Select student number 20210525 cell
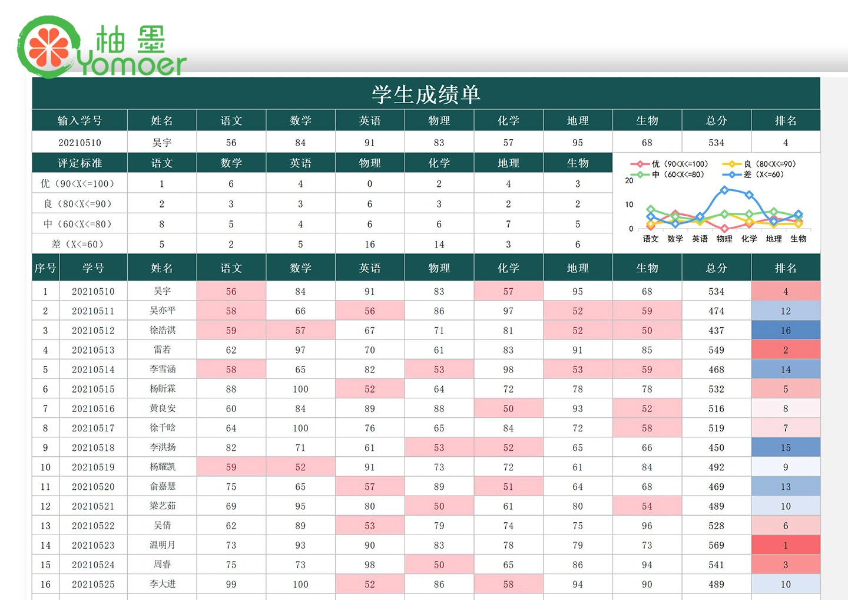This screenshot has height=600, width=848. (x=93, y=585)
